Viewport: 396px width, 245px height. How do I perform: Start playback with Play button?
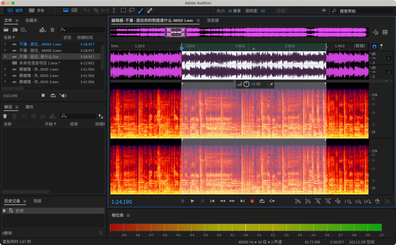click(192, 201)
